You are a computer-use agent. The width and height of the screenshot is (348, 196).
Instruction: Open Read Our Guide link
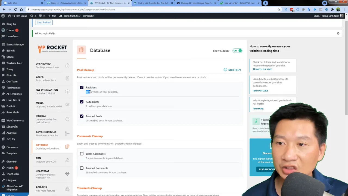(x=260, y=91)
